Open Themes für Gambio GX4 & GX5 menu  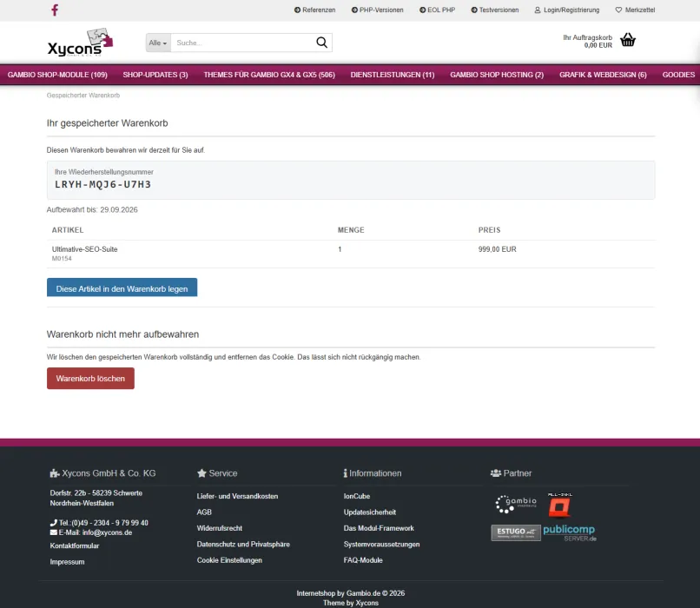tap(269, 75)
